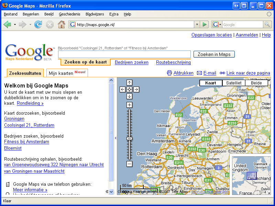
Task: Open the Meer informatie » link
Action: (30, 190)
